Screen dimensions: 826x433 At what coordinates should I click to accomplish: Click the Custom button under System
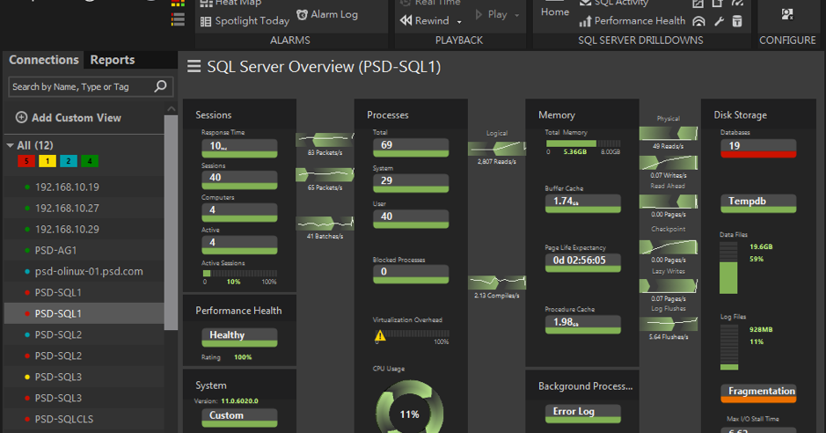tap(239, 417)
